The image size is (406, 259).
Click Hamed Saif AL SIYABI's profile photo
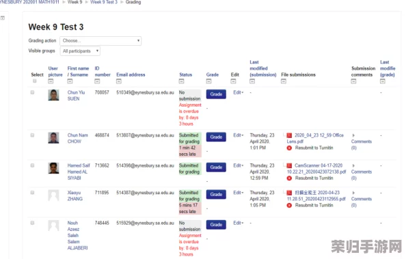[53, 168]
